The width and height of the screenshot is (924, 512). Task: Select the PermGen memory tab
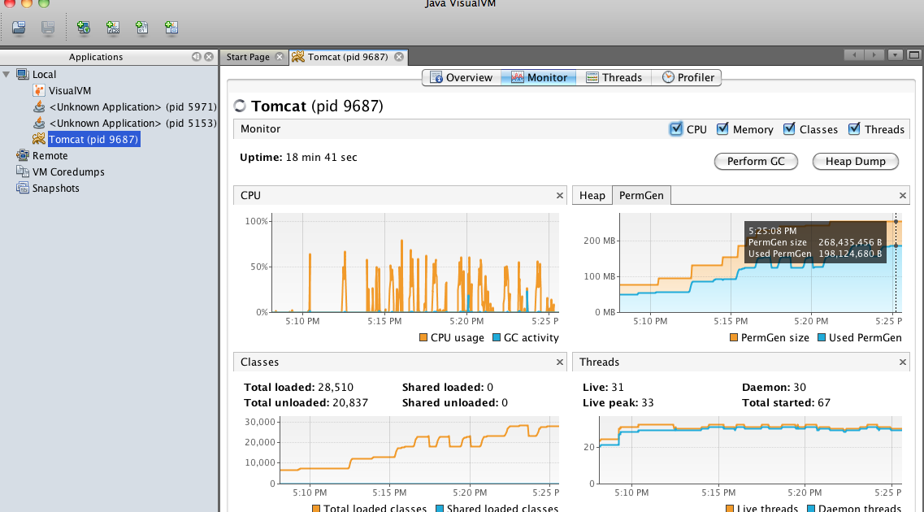[641, 196]
